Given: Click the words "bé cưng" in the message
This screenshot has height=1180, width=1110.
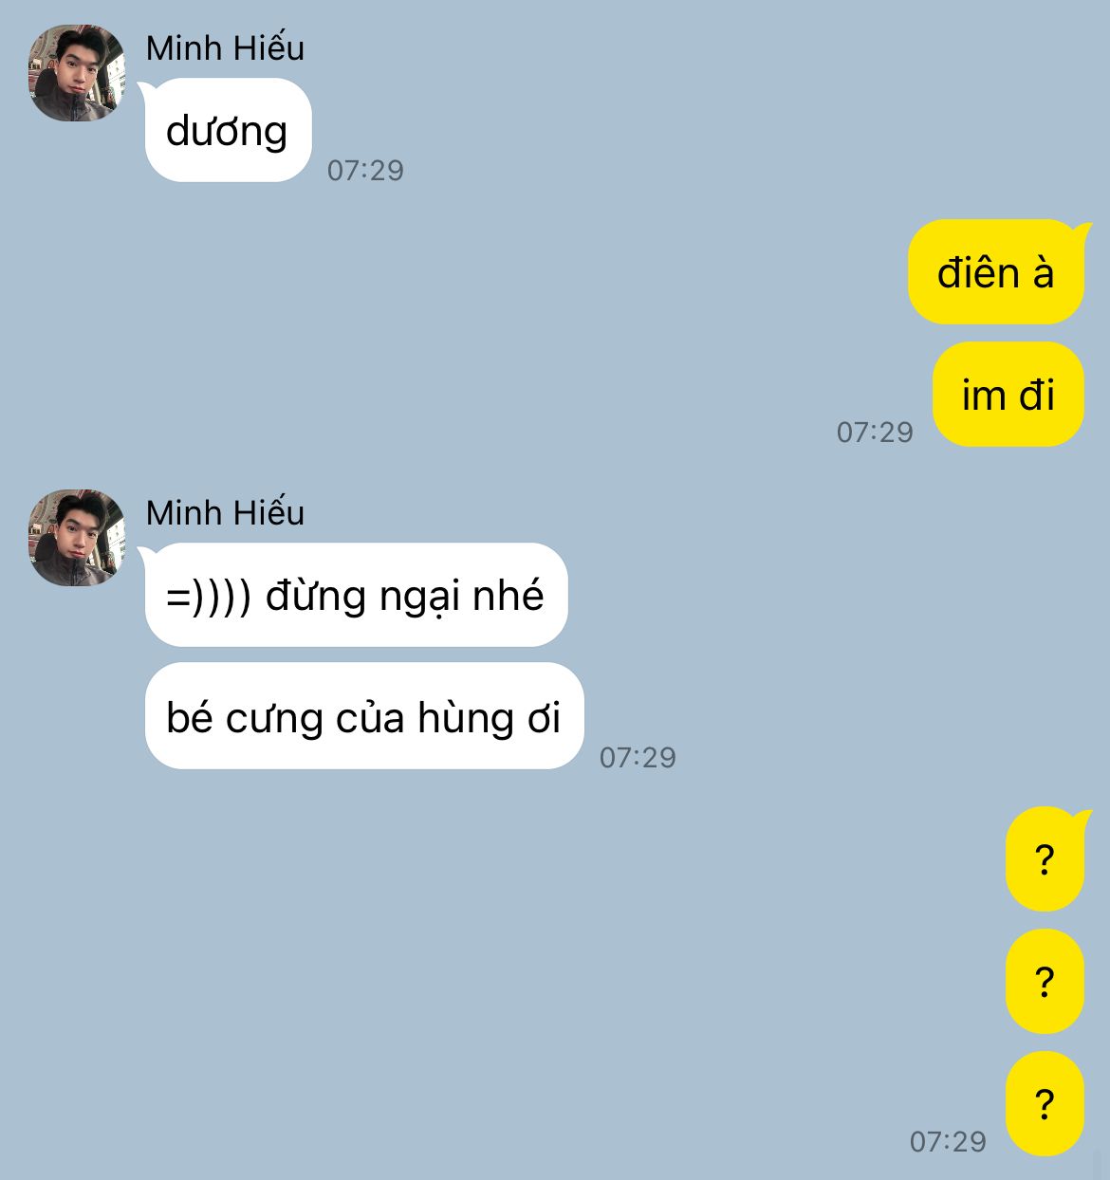Looking at the screenshot, I should click(245, 718).
